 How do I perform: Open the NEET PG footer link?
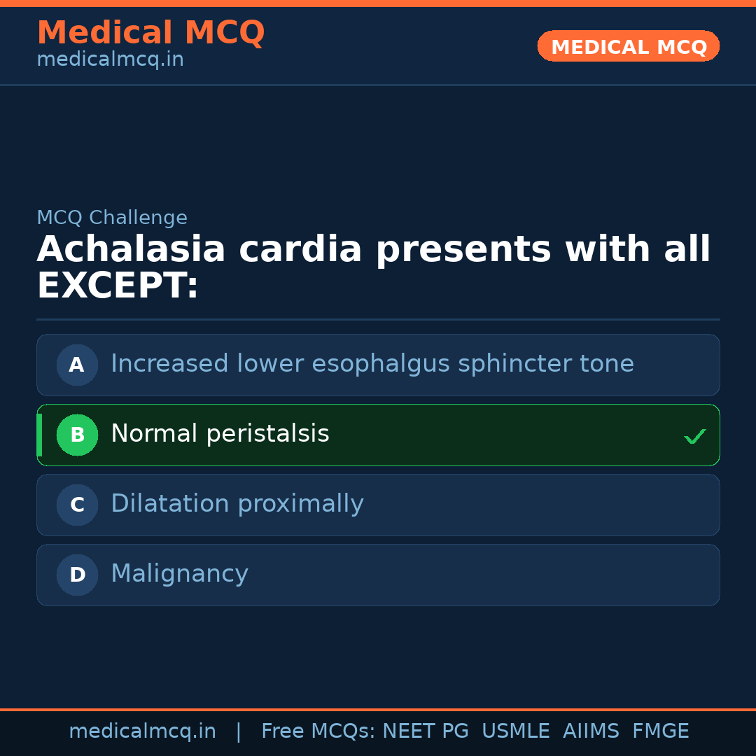pos(425,730)
